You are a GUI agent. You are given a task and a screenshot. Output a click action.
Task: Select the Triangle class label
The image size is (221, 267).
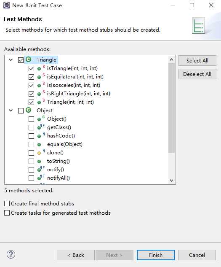pos(46,60)
